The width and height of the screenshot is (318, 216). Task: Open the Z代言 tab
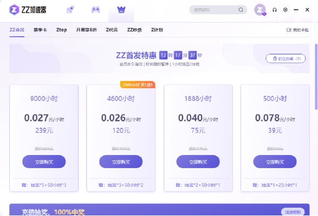pyautogui.click(x=111, y=30)
